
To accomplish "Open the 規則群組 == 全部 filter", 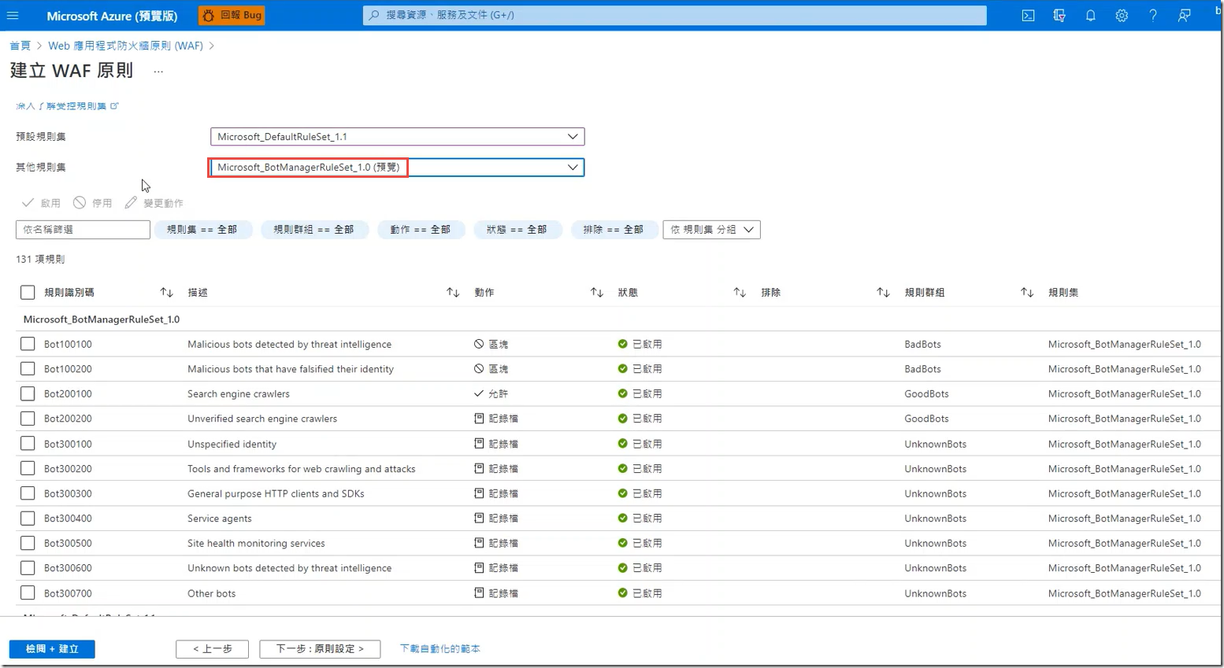I will point(314,230).
